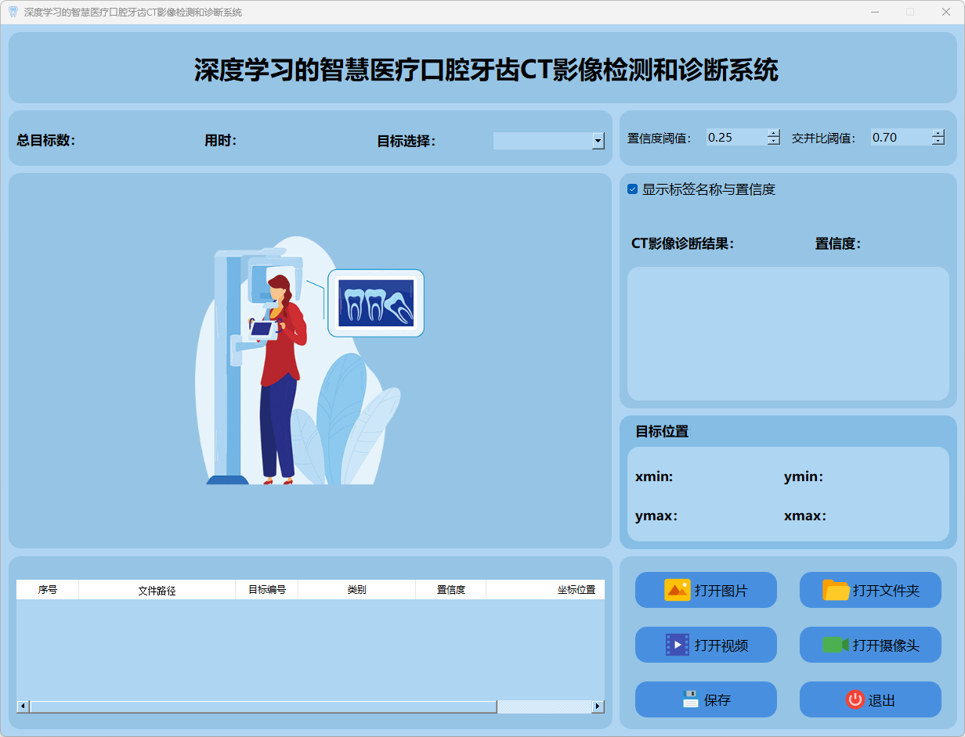Click the 序号 column header

point(47,590)
